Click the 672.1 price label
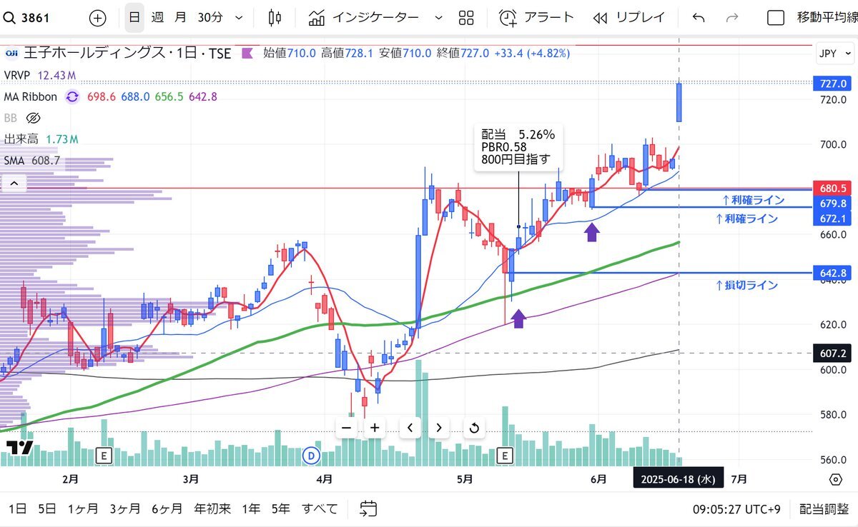Screen dimensions: 858x527 pyautogui.click(x=832, y=218)
